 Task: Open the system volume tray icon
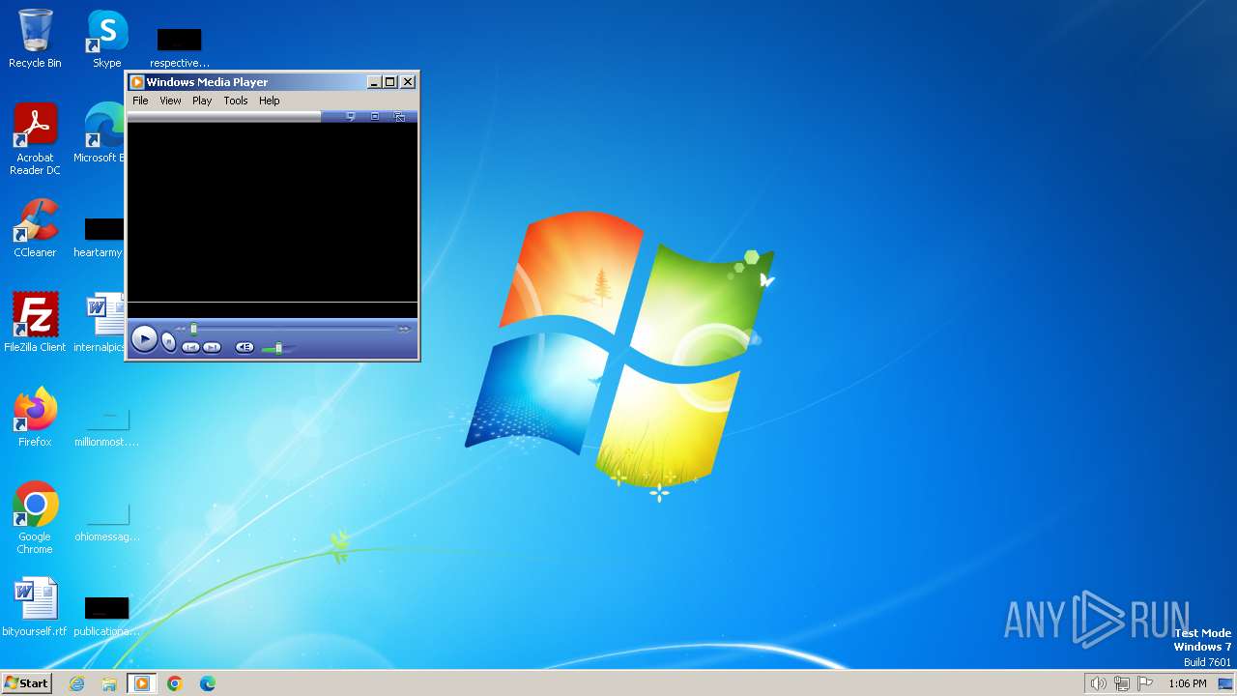1098,683
